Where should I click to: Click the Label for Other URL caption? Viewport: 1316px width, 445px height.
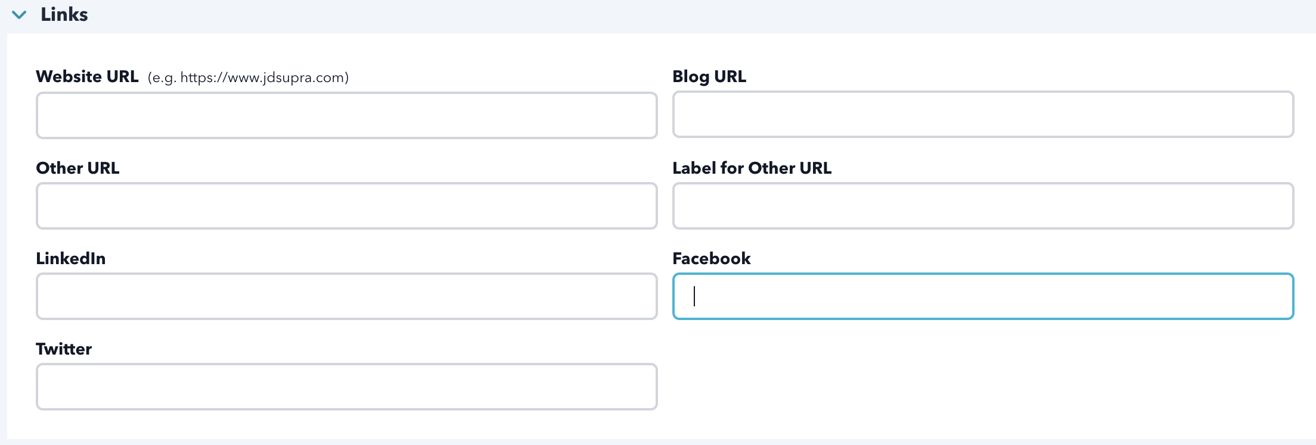(752, 168)
